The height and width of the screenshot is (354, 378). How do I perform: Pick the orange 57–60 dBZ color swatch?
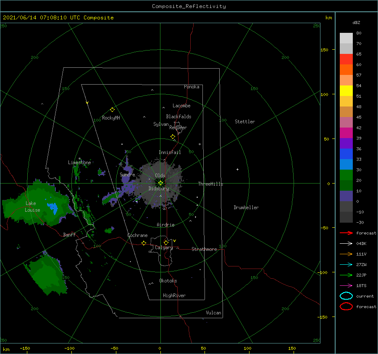pyautogui.click(x=346, y=70)
